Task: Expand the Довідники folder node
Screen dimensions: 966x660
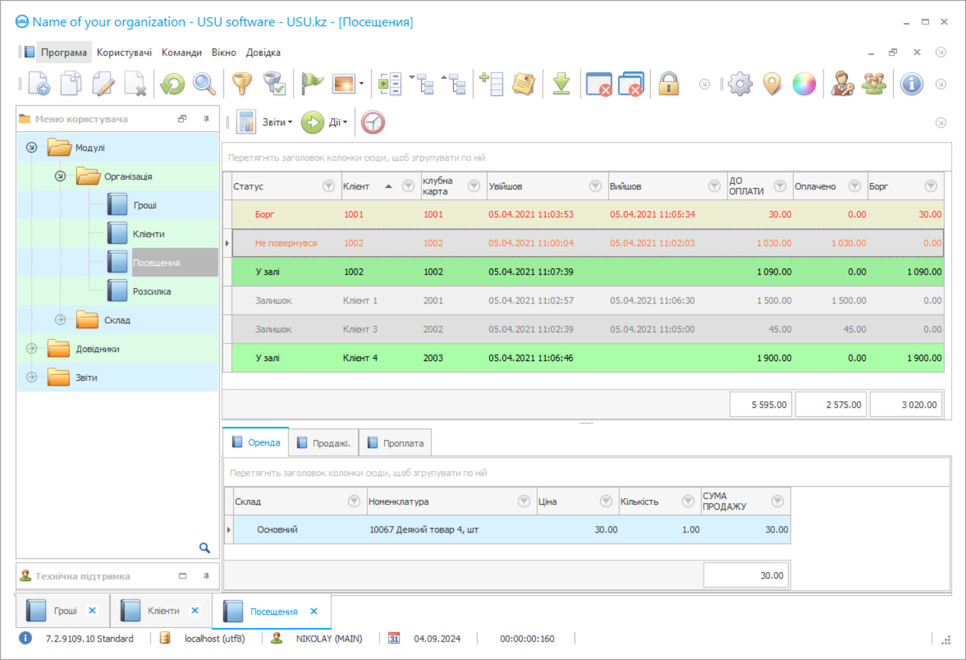Action: (x=32, y=349)
